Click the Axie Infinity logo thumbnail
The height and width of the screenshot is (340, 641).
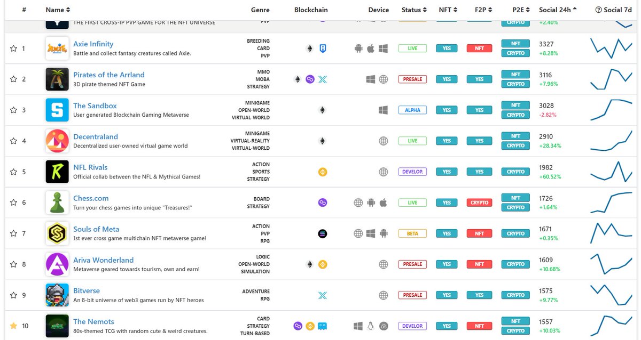click(57, 48)
